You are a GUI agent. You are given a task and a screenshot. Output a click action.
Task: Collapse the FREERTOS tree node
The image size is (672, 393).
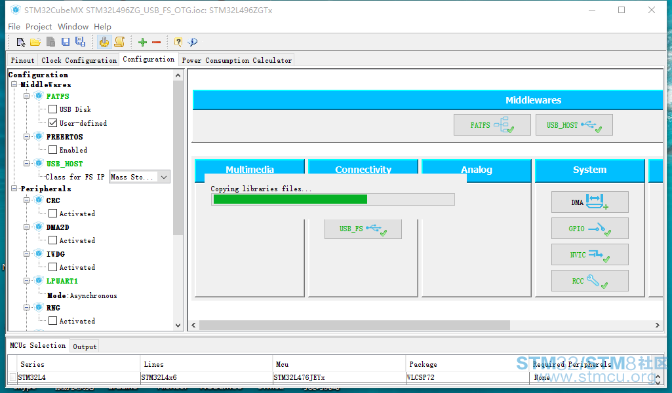pos(27,136)
